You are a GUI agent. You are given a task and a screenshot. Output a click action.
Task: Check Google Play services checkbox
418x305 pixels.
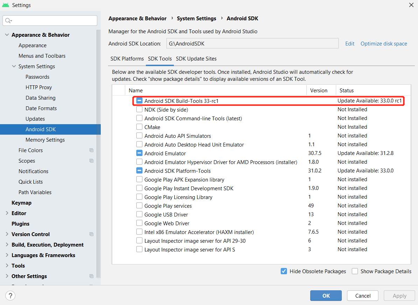[x=139, y=206]
